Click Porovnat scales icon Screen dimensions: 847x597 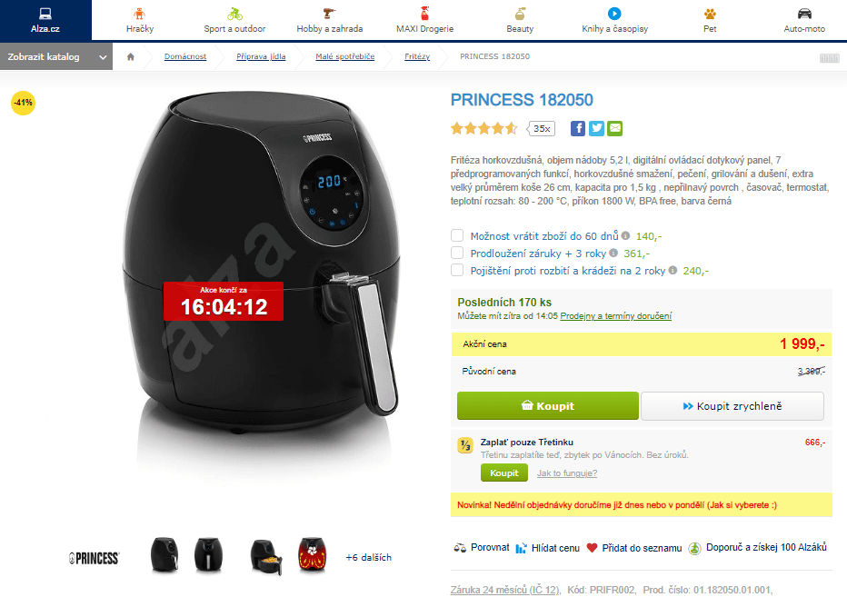coord(460,548)
